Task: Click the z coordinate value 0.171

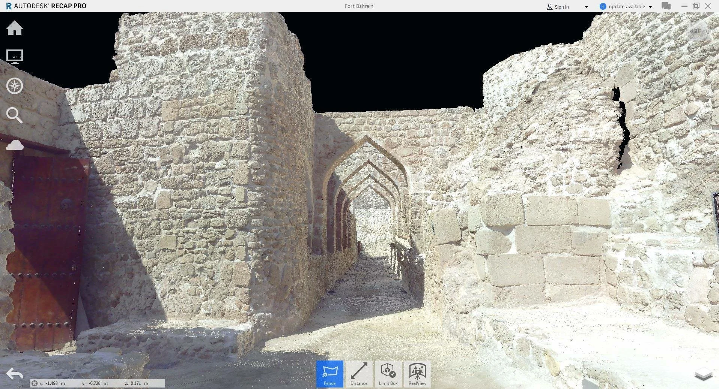Action: [x=136, y=383]
